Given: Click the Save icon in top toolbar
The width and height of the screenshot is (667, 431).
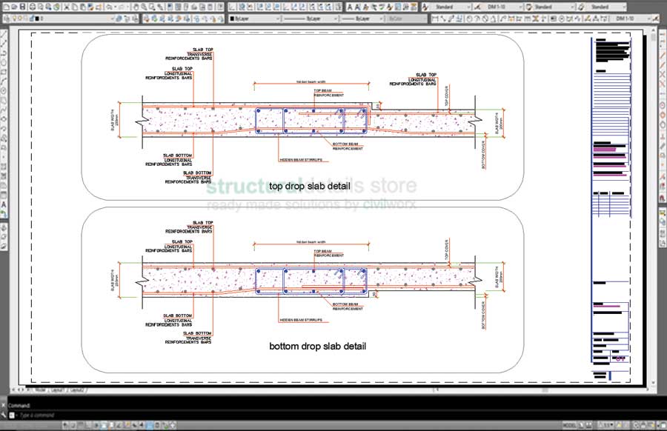Looking at the screenshot, I should (x=23, y=7).
